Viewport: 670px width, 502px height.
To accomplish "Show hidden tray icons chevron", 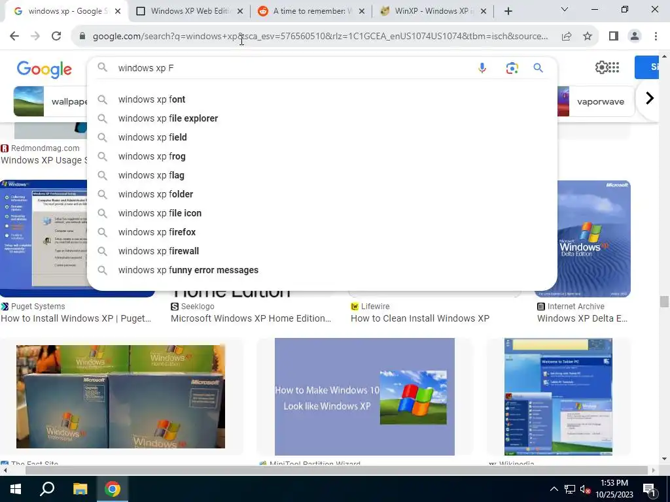I will click(x=554, y=489).
